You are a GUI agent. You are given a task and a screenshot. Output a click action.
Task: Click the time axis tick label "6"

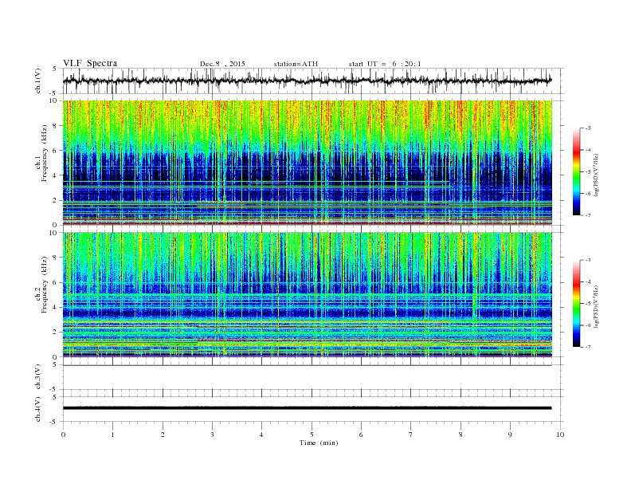361,435
